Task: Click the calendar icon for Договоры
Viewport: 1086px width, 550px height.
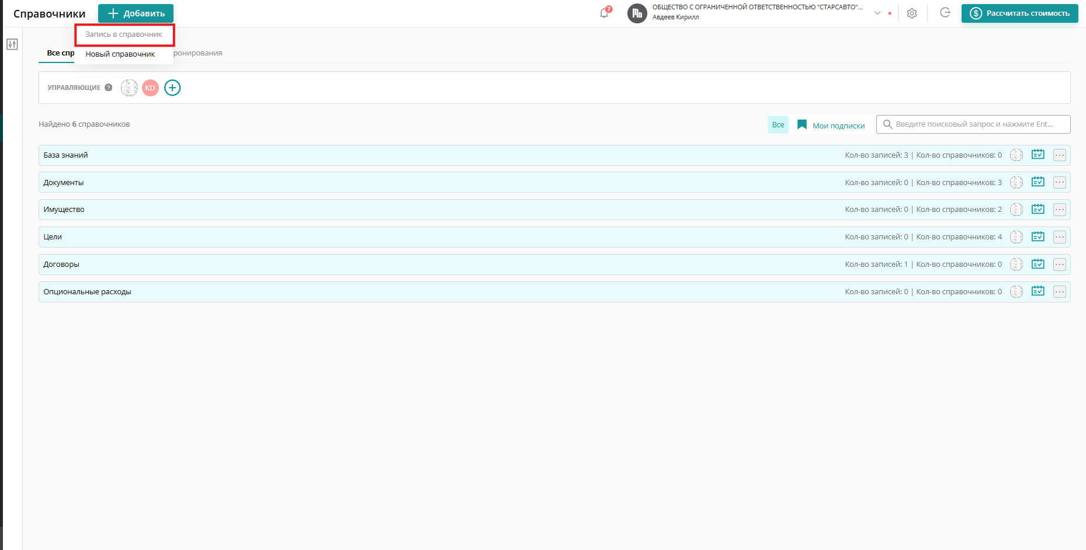Action: (1038, 264)
